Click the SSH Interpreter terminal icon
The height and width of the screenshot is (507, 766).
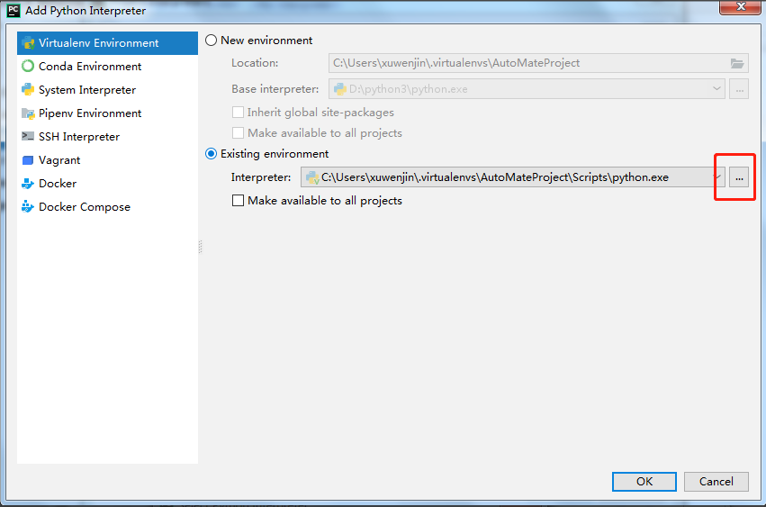coord(28,136)
